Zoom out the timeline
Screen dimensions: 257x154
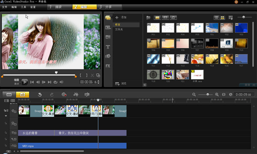[194, 95]
